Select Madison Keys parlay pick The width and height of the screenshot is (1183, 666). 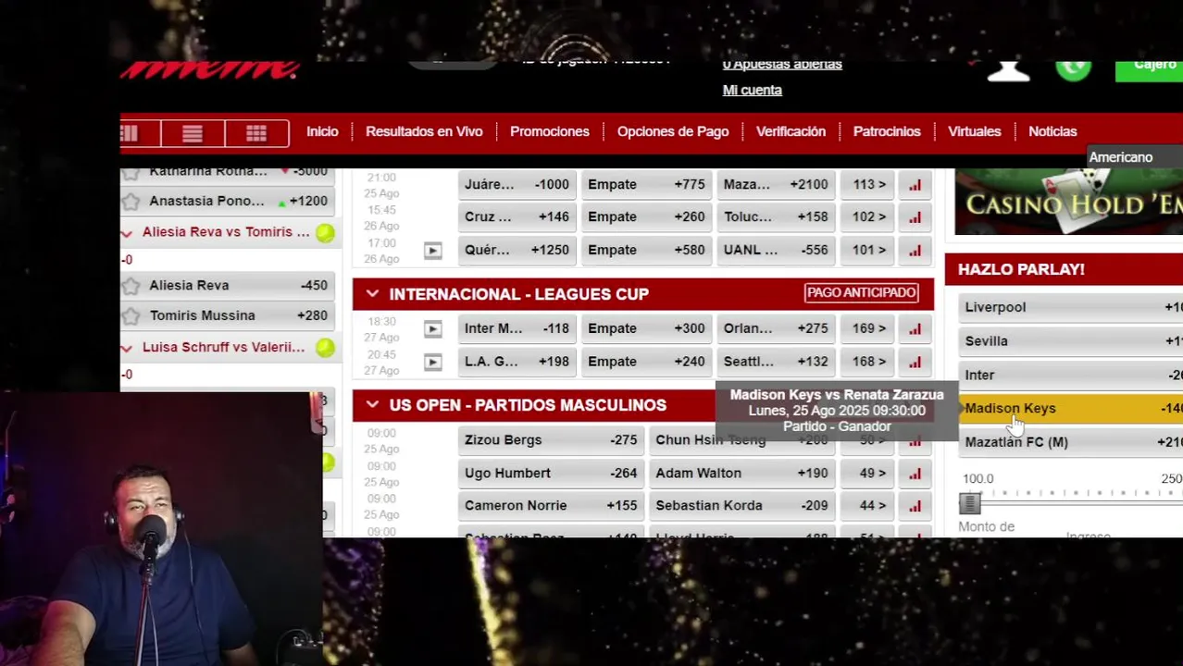click(1071, 409)
